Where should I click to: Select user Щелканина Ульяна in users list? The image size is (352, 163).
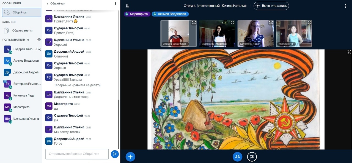coord(21,119)
